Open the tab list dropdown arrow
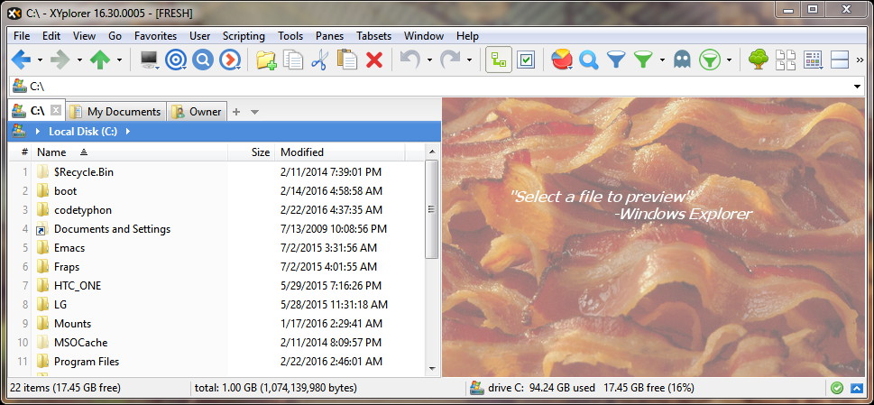 pyautogui.click(x=254, y=112)
